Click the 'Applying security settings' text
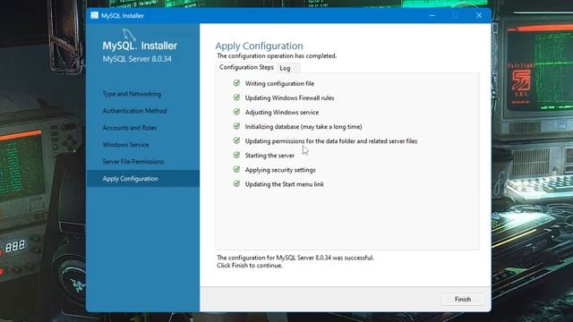573x322 pixels. (x=280, y=170)
